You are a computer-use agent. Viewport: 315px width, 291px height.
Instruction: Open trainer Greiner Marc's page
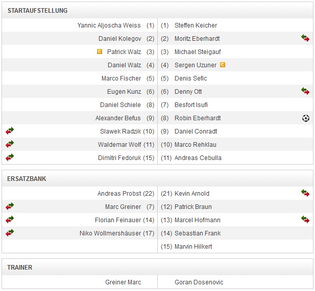coord(123,282)
